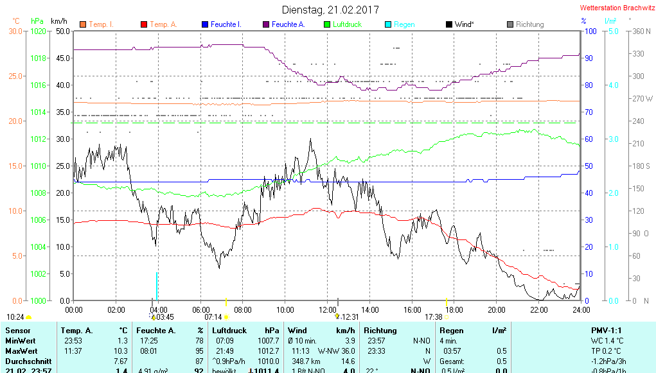656x373 pixels.
Task: Click the solar noon marker at 12:31
Action: click(337, 316)
